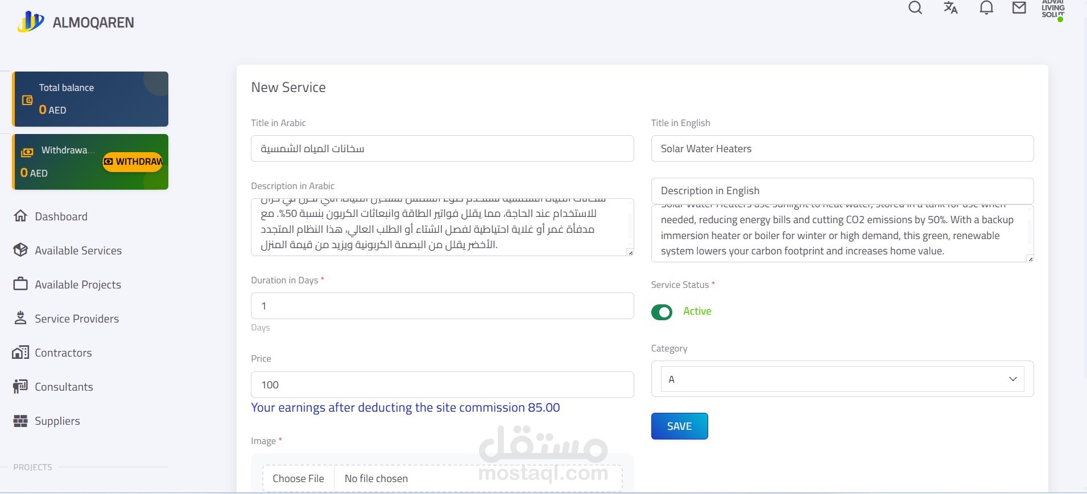Screen dimensions: 1087x494
Task: Click the Price input field
Action: [x=442, y=385]
